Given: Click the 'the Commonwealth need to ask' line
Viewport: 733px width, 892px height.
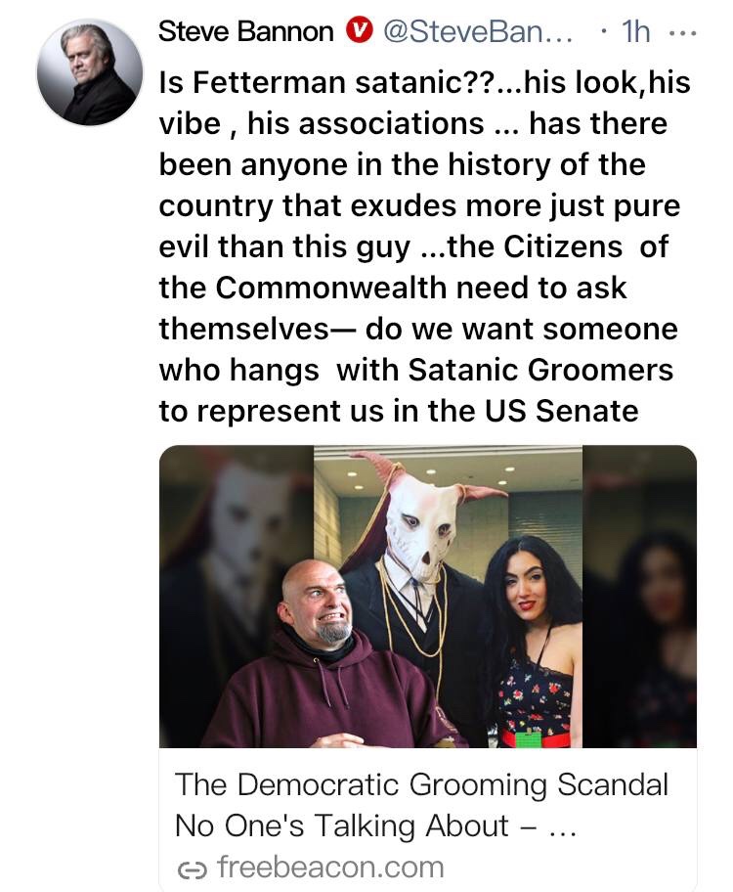Looking at the screenshot, I should pyautogui.click(x=392, y=288).
